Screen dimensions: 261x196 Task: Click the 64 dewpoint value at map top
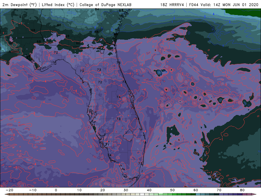coord(97,9)
